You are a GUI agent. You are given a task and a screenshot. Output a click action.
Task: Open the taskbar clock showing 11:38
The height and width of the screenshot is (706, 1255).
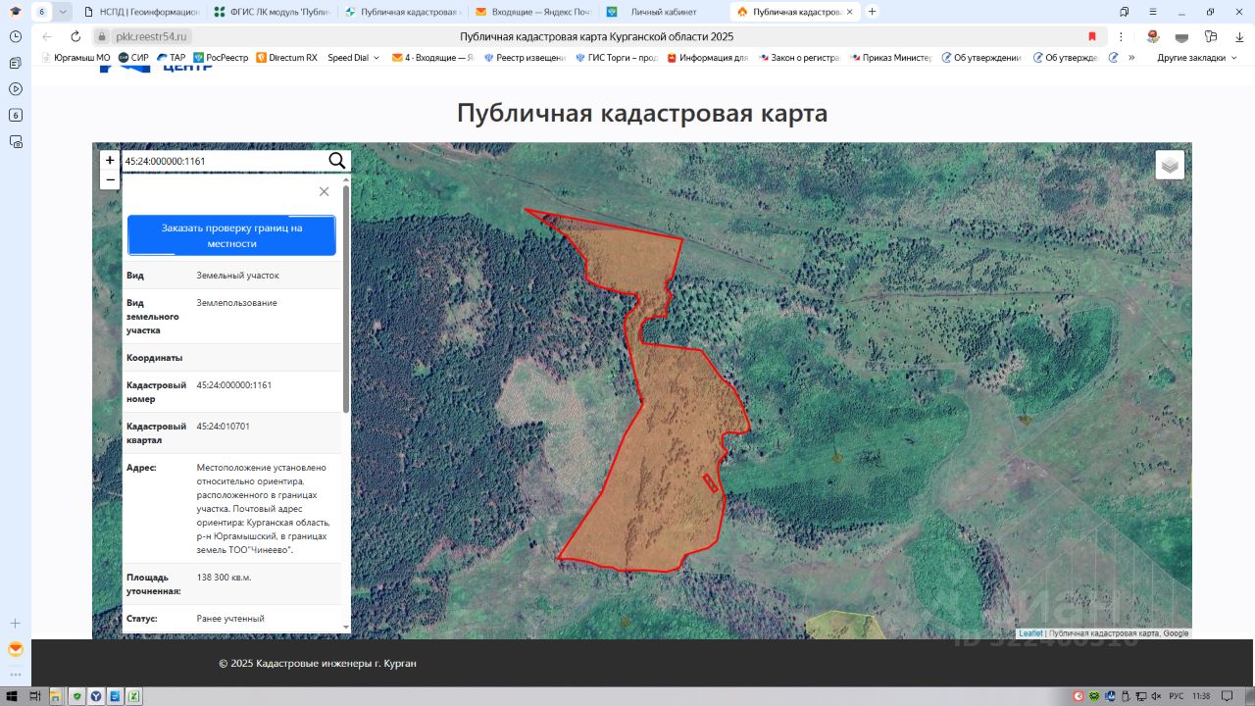(x=1202, y=696)
